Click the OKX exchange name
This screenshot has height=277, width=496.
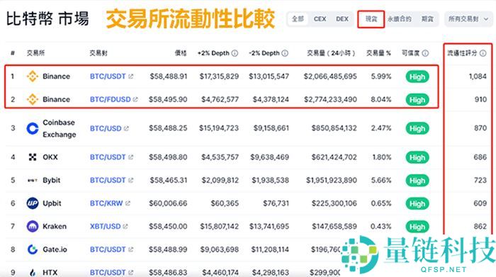click(x=50, y=157)
